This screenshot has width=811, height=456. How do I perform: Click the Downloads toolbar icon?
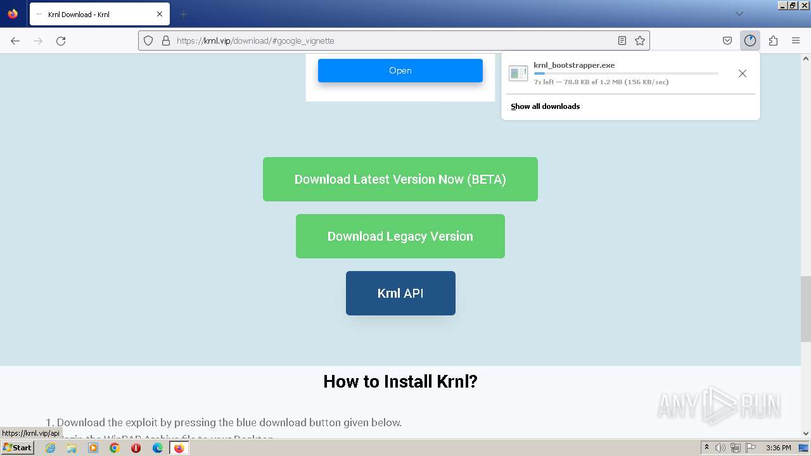pos(750,41)
